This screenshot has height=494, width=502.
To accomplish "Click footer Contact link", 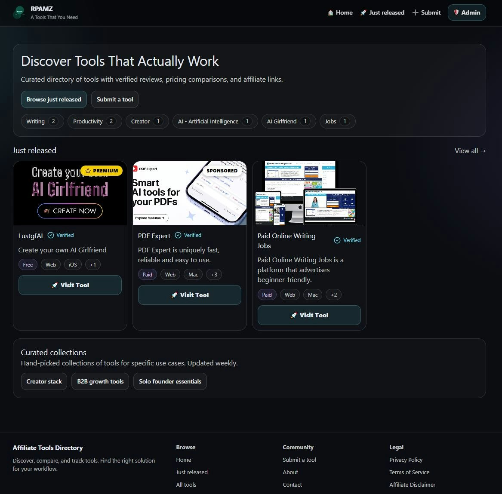I will 293,485.
